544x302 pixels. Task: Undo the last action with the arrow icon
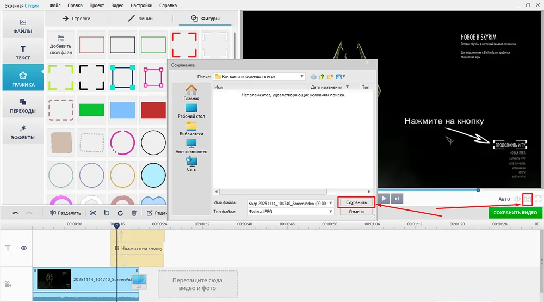click(16, 213)
